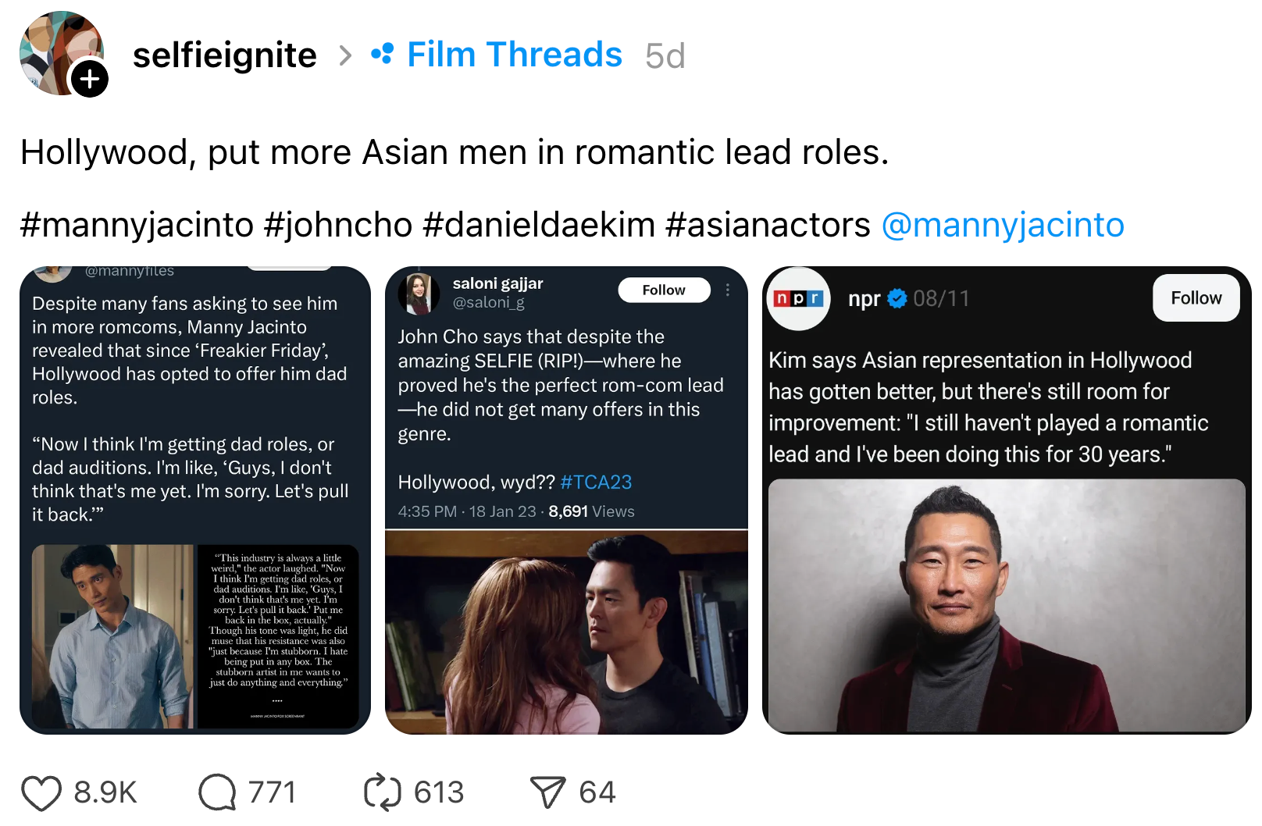The height and width of the screenshot is (826, 1262).
Task: Repost using the repost arrows icon
Action: [383, 793]
